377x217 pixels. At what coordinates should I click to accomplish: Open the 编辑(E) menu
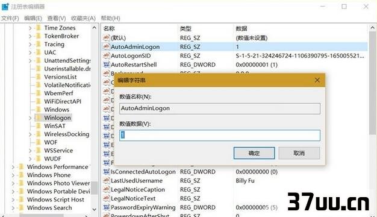pos(33,18)
